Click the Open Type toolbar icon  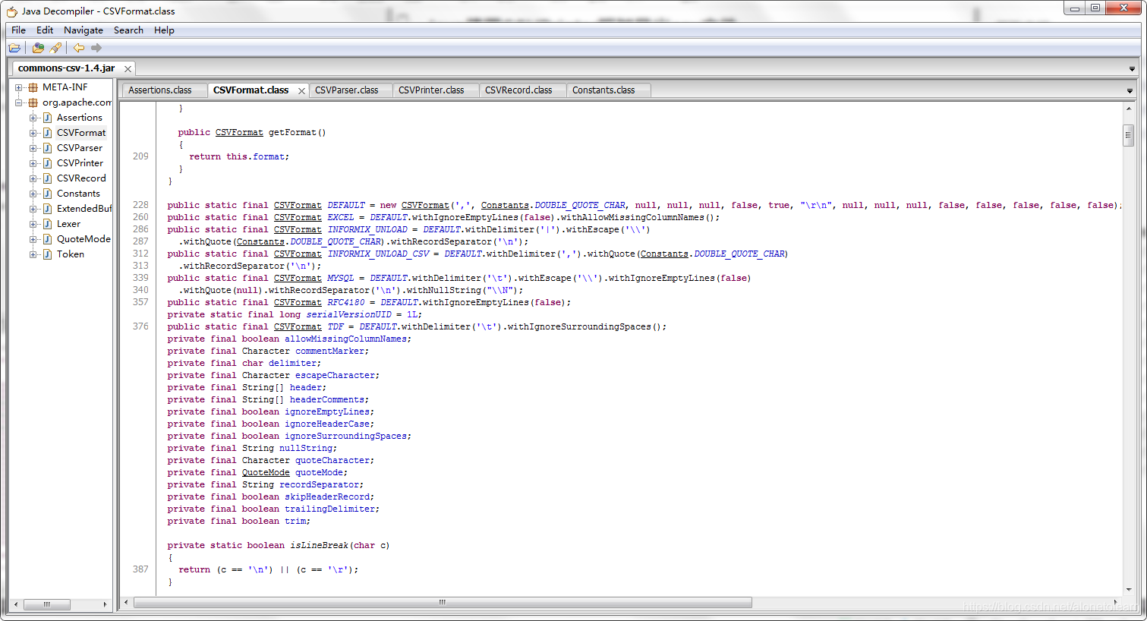(38, 48)
